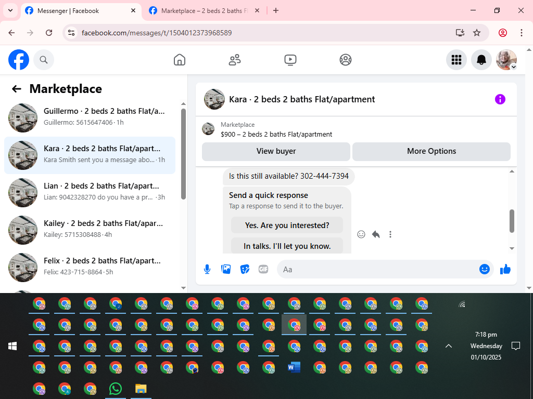Show hidden system tray icons chevron
The image size is (533, 399).
pyautogui.click(x=449, y=346)
